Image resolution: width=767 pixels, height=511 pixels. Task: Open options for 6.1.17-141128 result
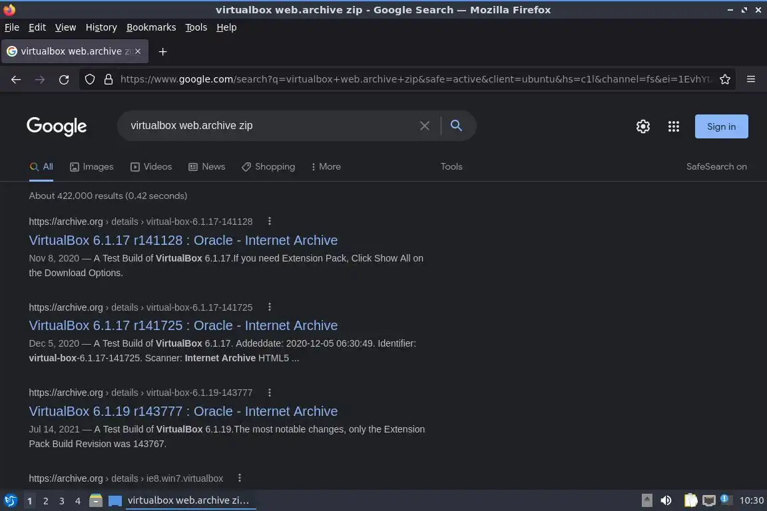(x=269, y=221)
